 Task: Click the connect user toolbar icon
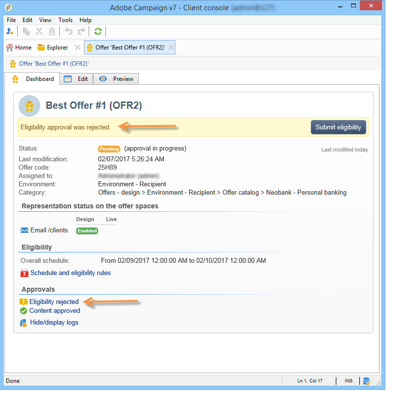(x=9, y=31)
